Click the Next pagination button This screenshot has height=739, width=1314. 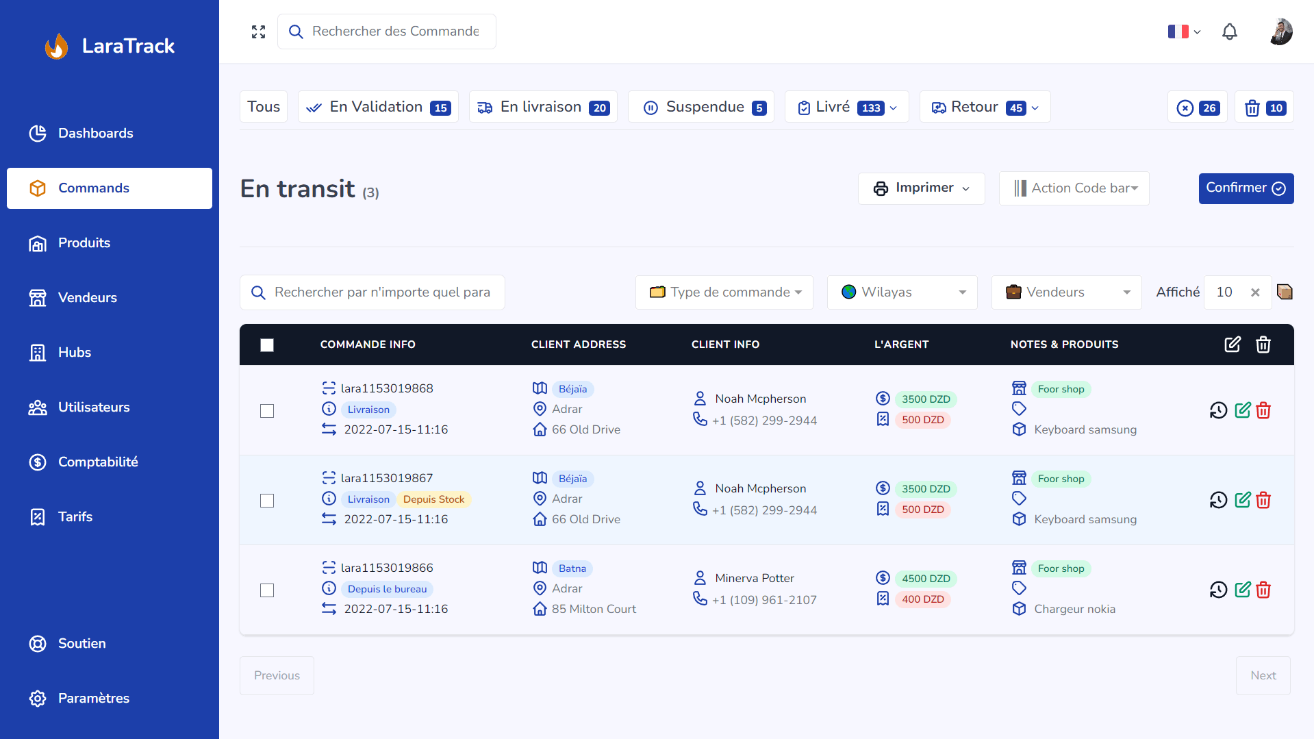[x=1263, y=675]
